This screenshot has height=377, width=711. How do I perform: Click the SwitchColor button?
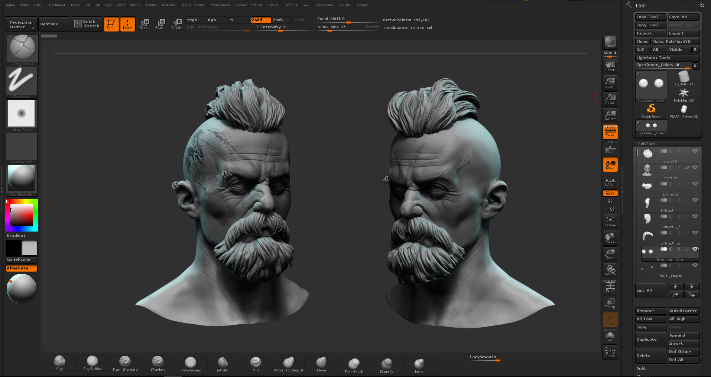[22, 260]
